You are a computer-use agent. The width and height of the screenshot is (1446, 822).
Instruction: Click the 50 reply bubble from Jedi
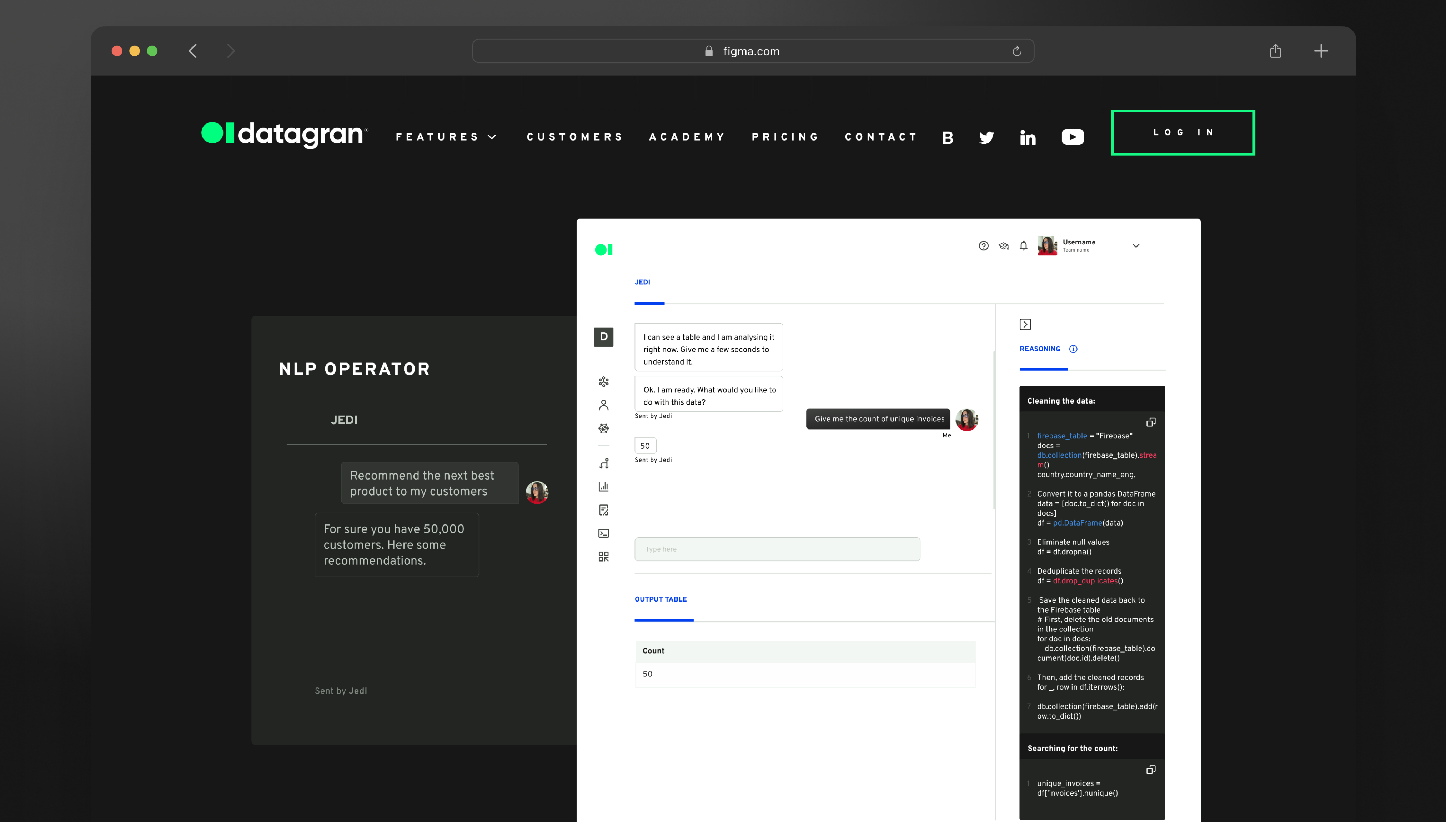(x=645, y=446)
